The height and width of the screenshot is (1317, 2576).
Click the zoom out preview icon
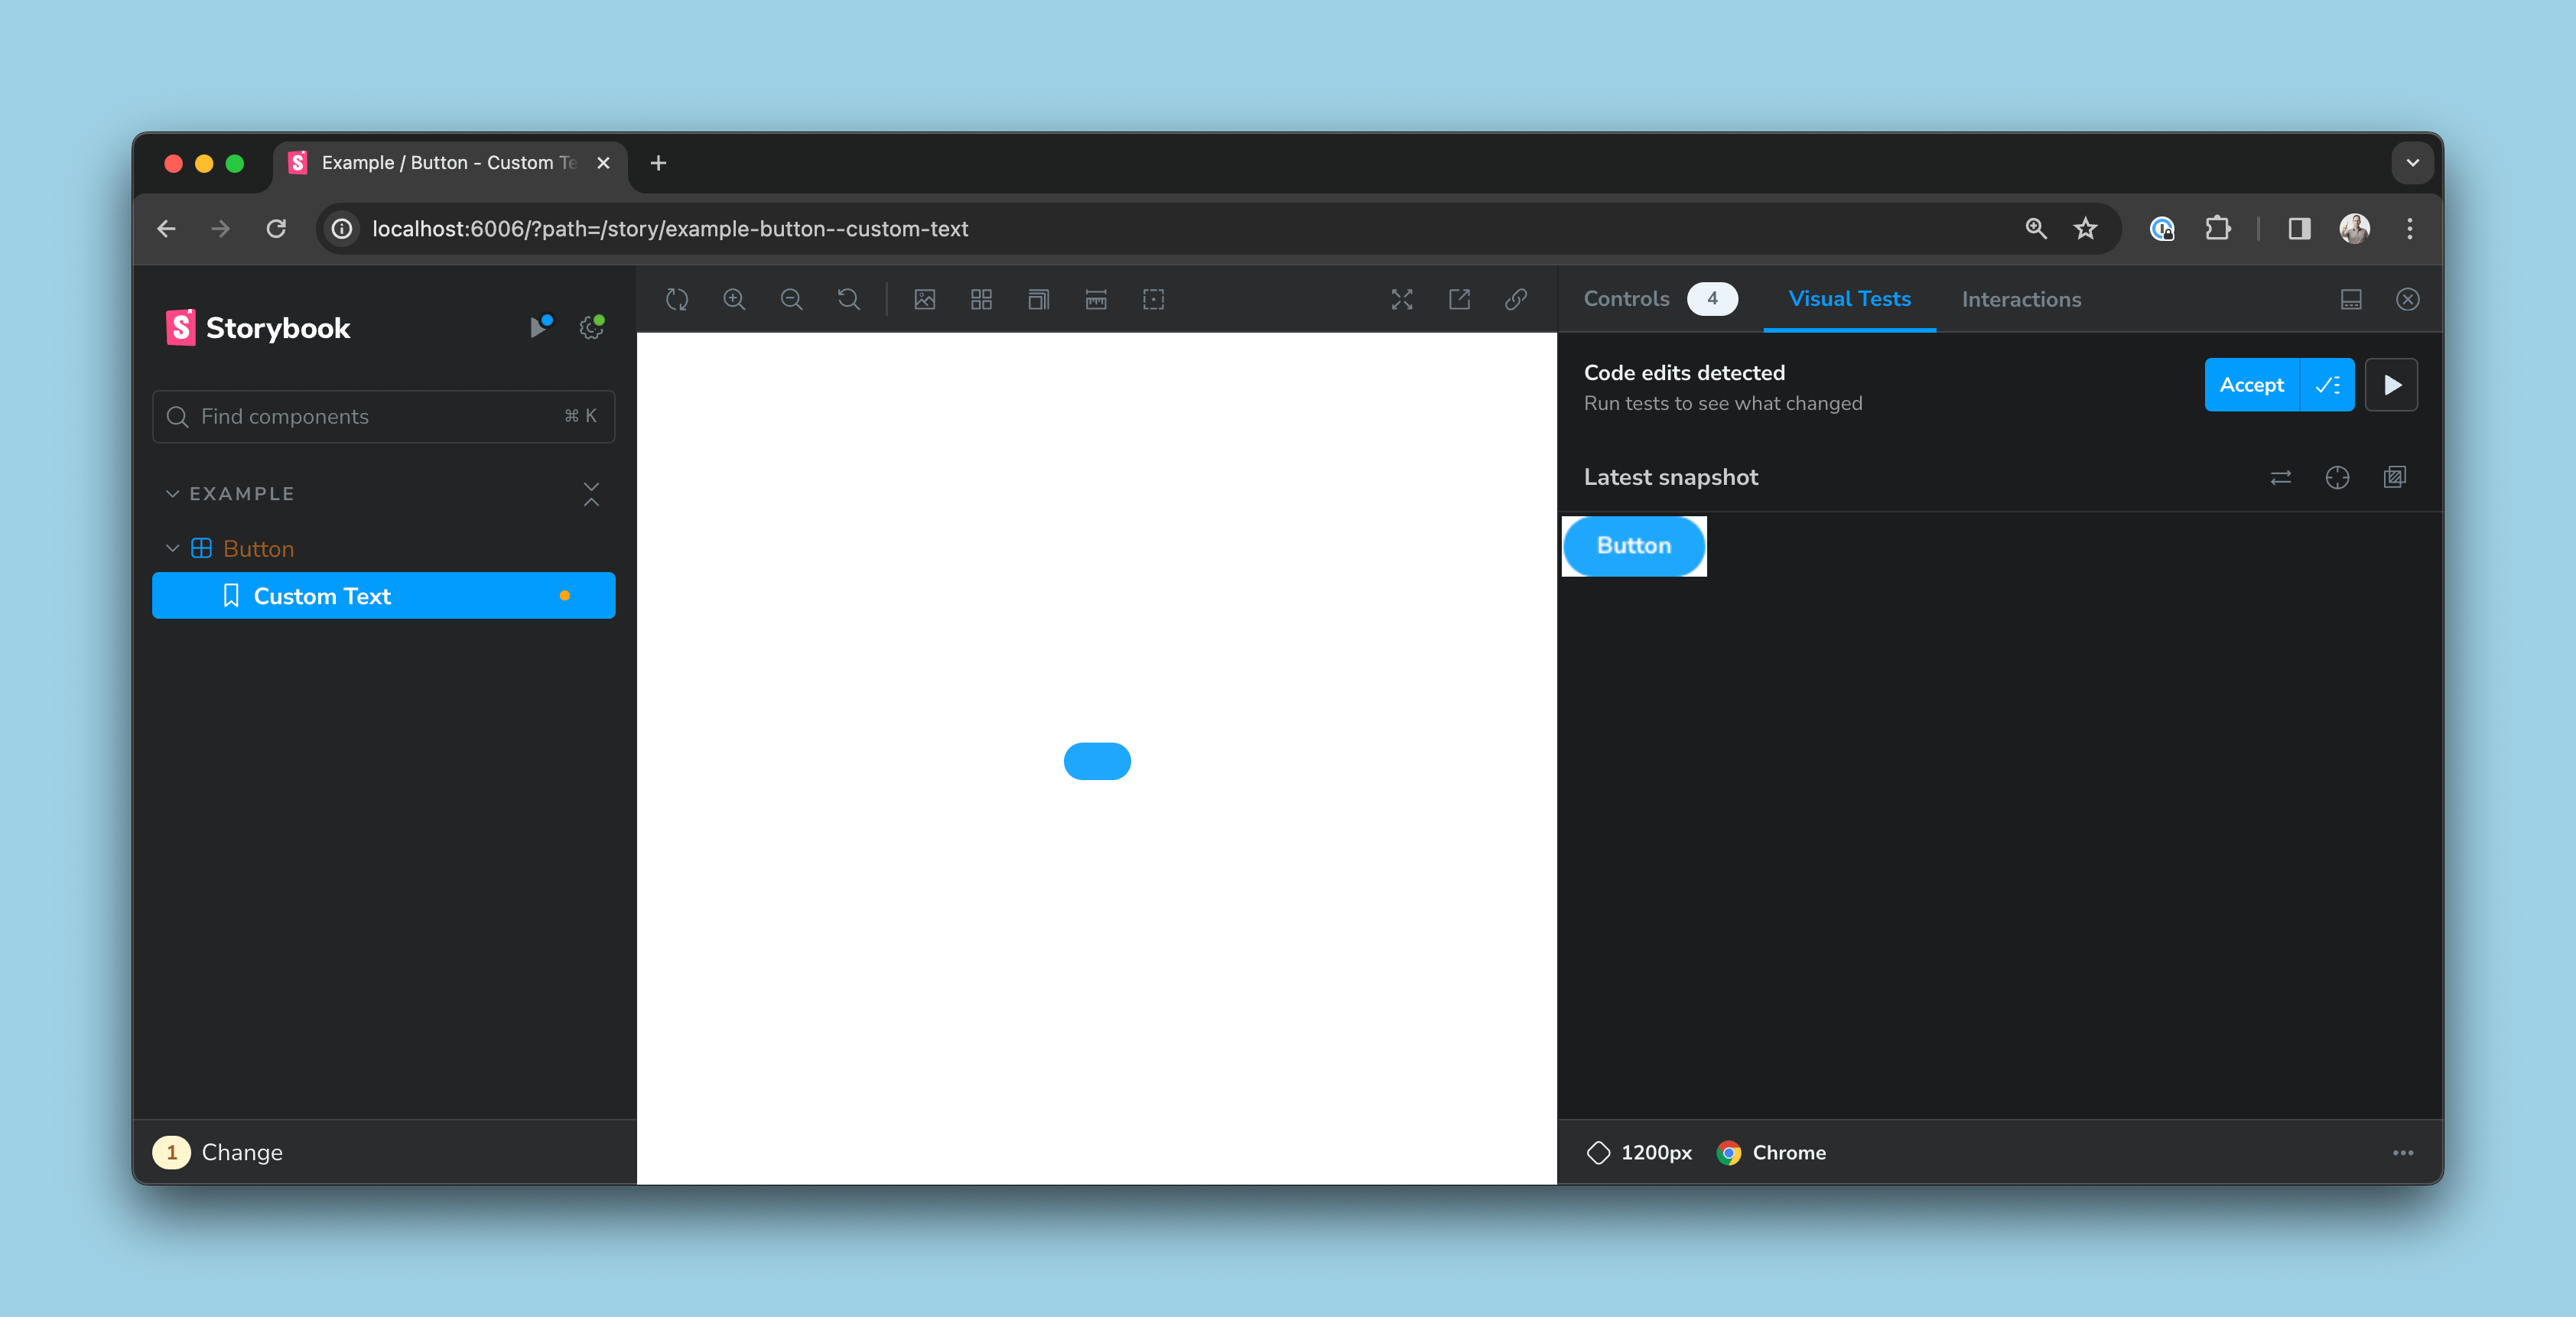[x=791, y=299]
